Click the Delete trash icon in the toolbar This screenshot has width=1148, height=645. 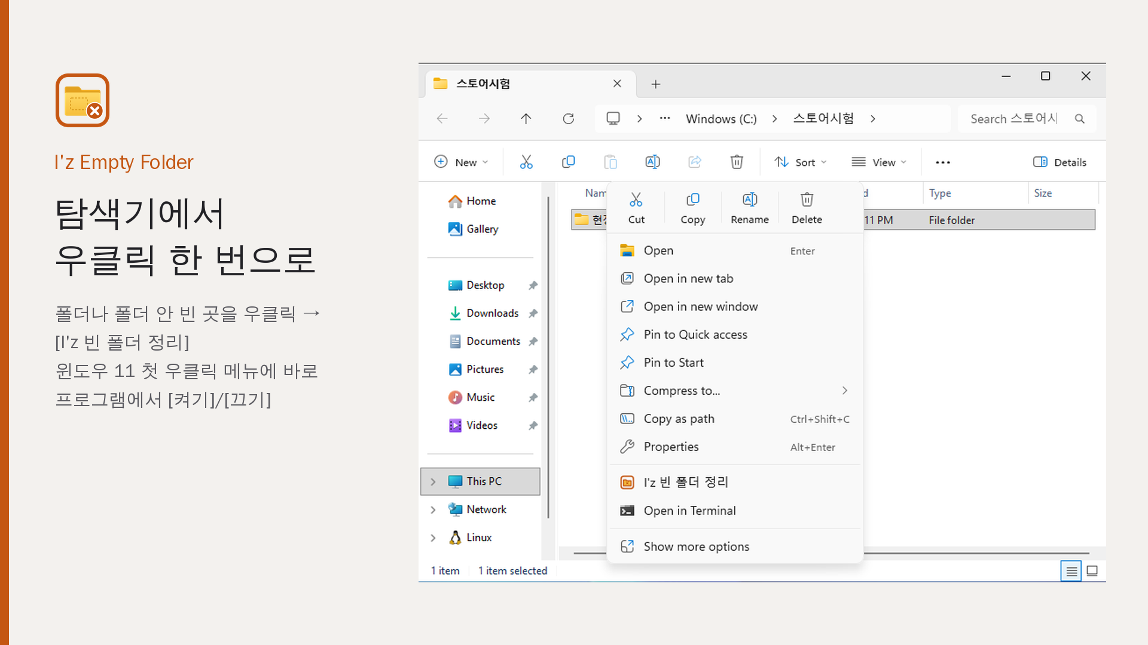(737, 162)
